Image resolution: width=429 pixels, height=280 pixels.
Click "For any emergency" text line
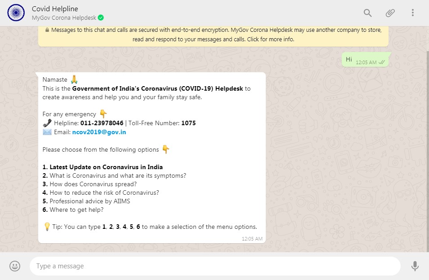pyautogui.click(x=69, y=114)
